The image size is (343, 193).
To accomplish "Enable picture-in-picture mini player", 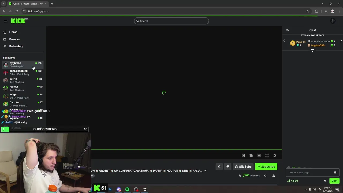I will click(x=243, y=155).
